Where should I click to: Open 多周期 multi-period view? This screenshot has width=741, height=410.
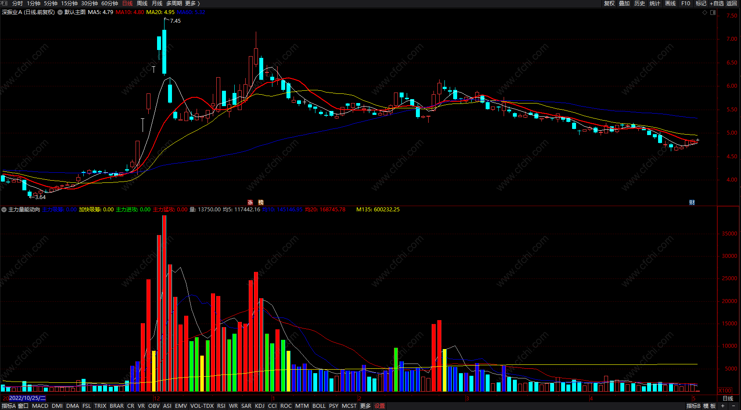click(x=174, y=4)
